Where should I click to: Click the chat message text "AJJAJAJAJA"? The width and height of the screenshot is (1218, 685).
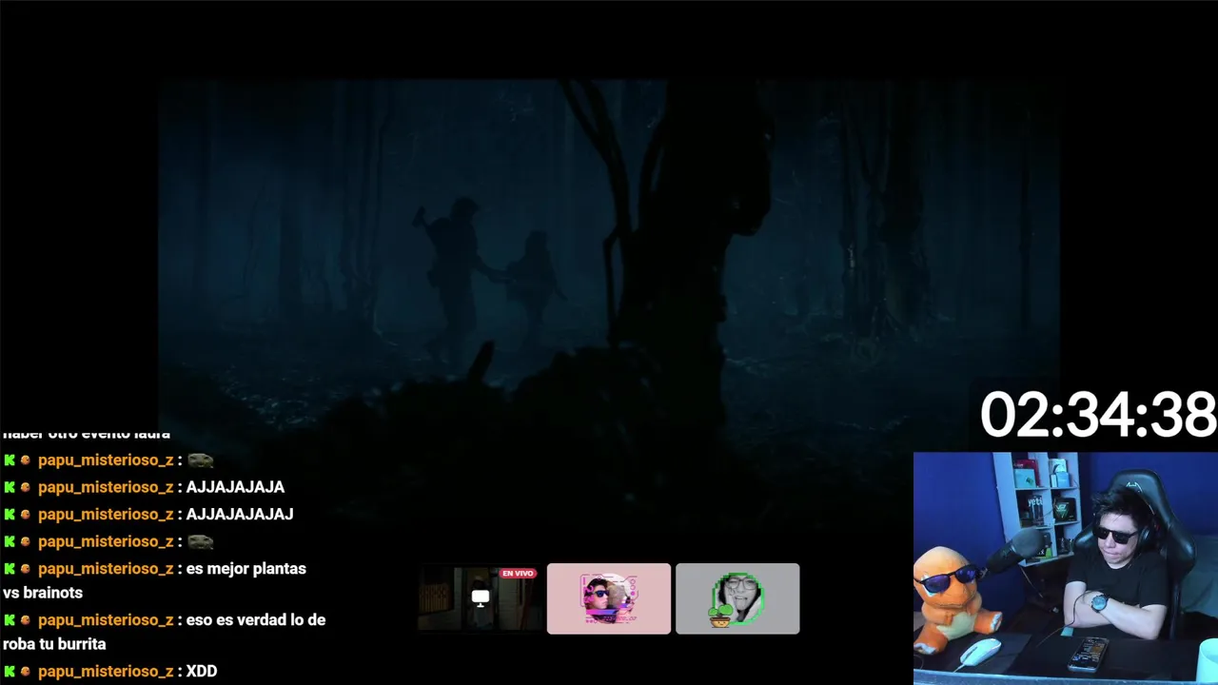click(x=236, y=487)
